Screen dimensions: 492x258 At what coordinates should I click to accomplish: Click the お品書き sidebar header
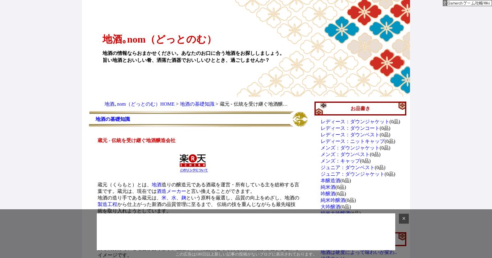click(360, 109)
